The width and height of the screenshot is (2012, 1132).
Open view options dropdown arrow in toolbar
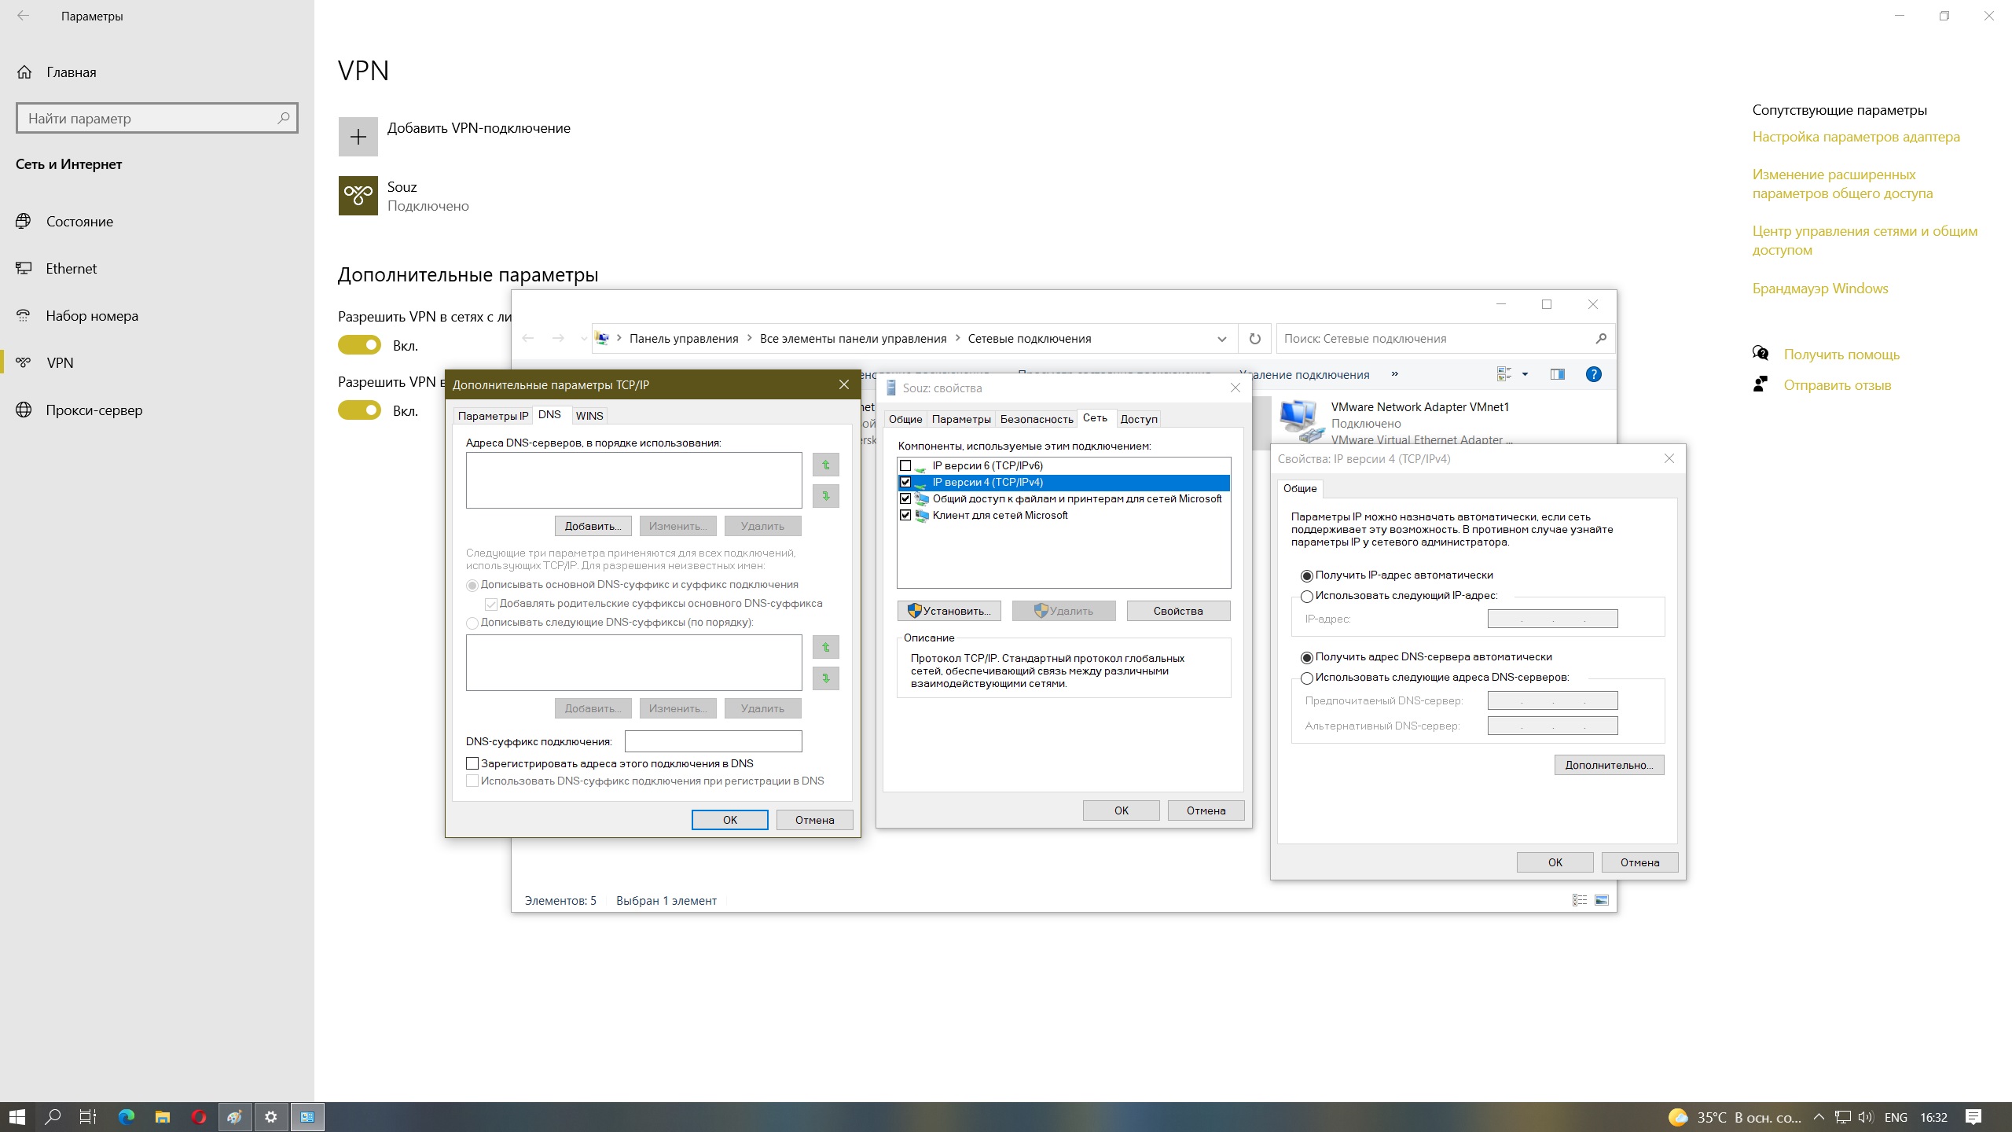(1525, 374)
